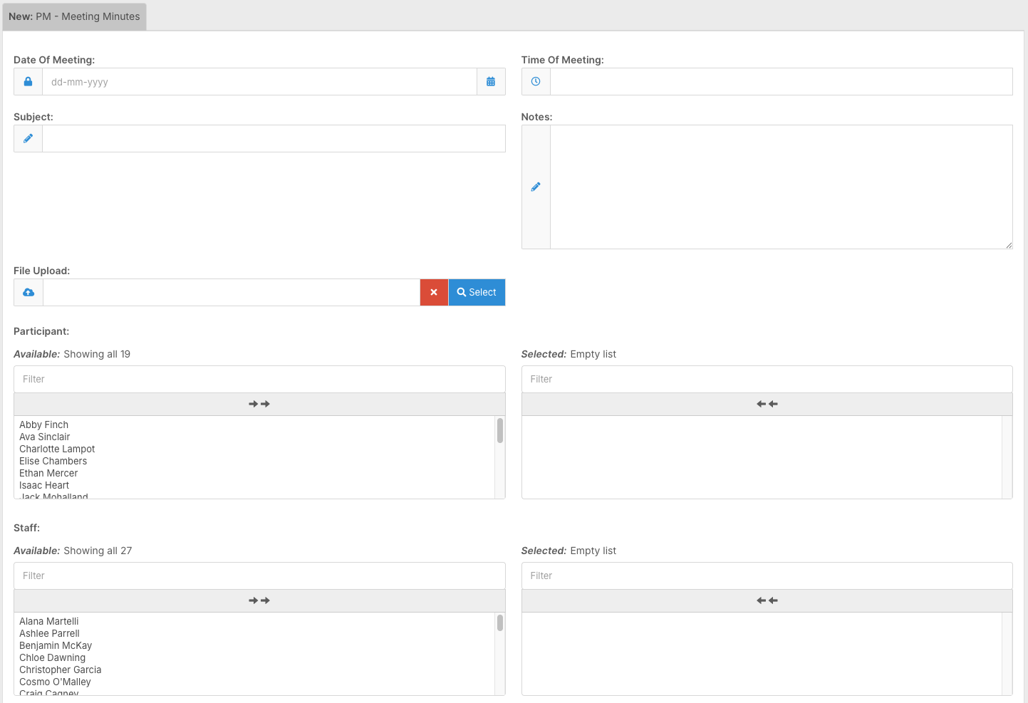
Task: Select staff member Cosmo O'Malley
Action: pyautogui.click(x=56, y=682)
